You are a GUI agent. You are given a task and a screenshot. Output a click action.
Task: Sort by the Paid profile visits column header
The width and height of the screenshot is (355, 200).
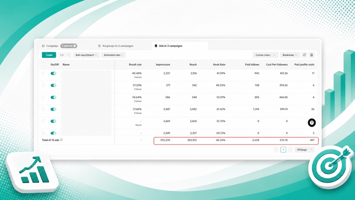click(x=304, y=64)
